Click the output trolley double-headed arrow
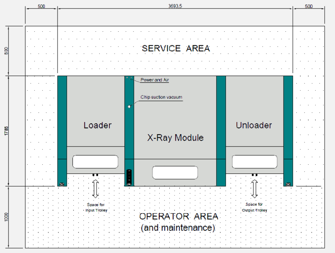Viewport: 335px width, 253px height. (255, 188)
